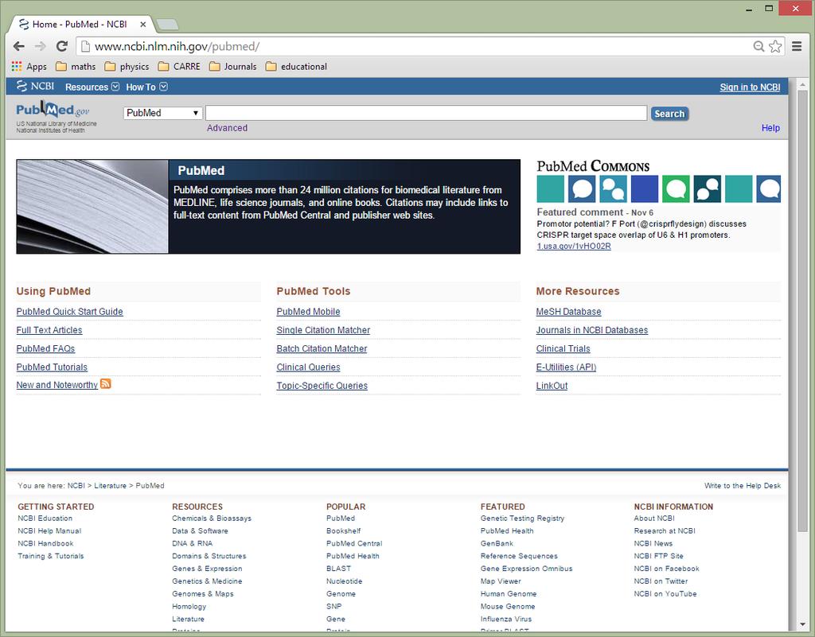Open the CARRE bookmarks folder
Viewport: 815px width, 637px height.
pos(179,67)
